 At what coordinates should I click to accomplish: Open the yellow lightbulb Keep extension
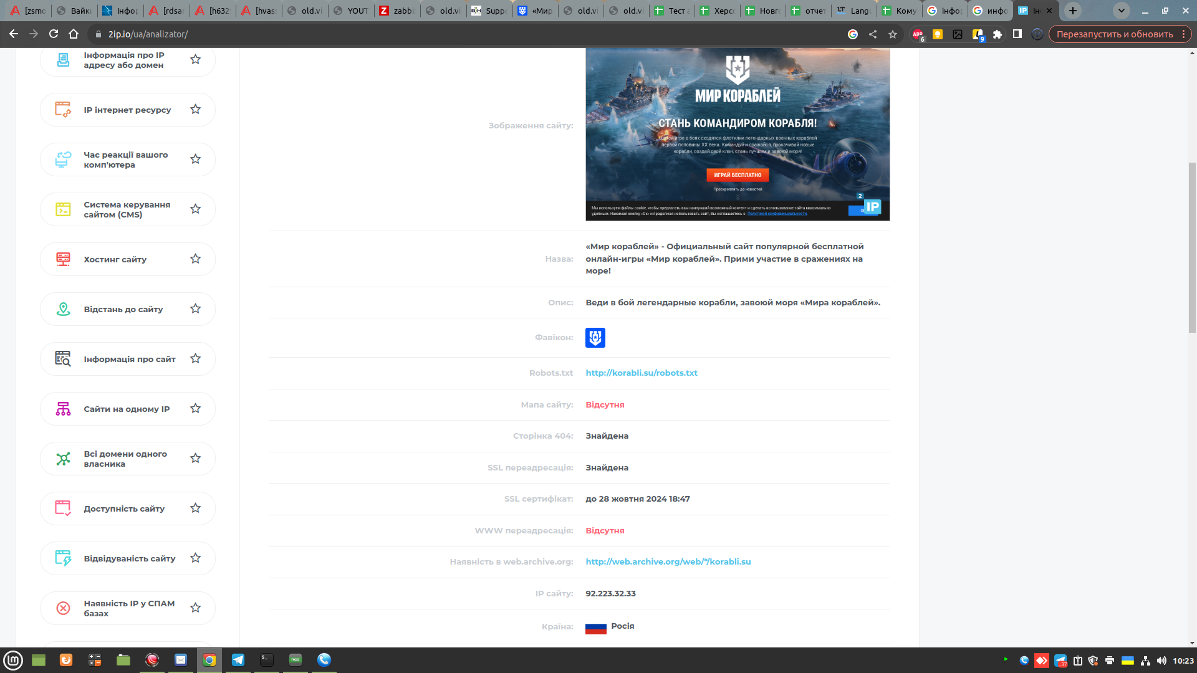pyautogui.click(x=938, y=34)
